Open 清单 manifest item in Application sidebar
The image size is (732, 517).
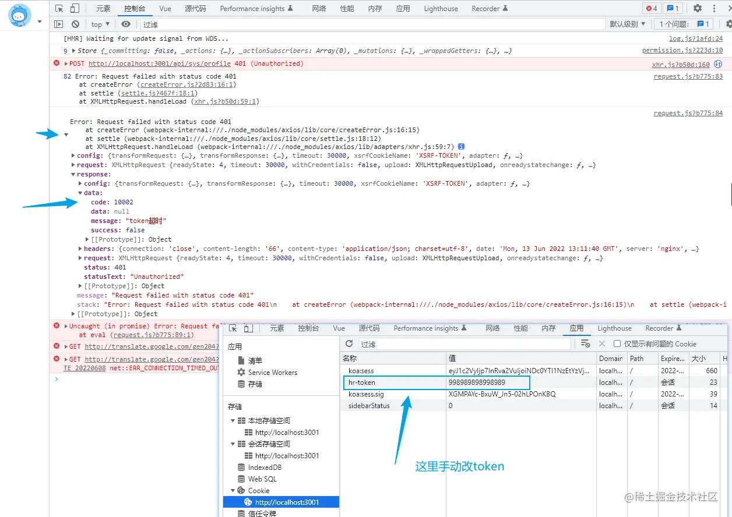(x=255, y=361)
